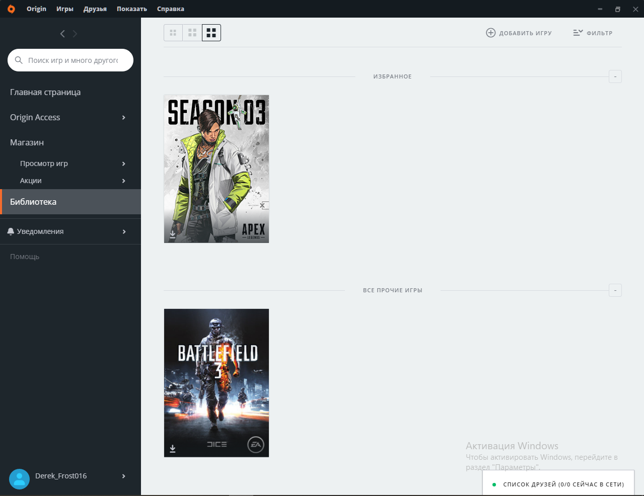Open the Помощь link

25,257
